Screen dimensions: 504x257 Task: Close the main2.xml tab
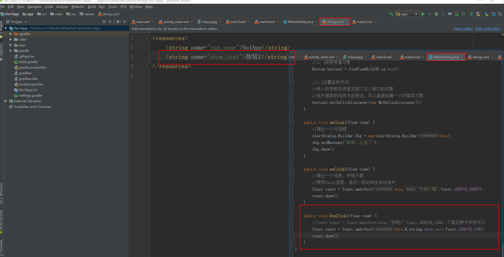375,22
